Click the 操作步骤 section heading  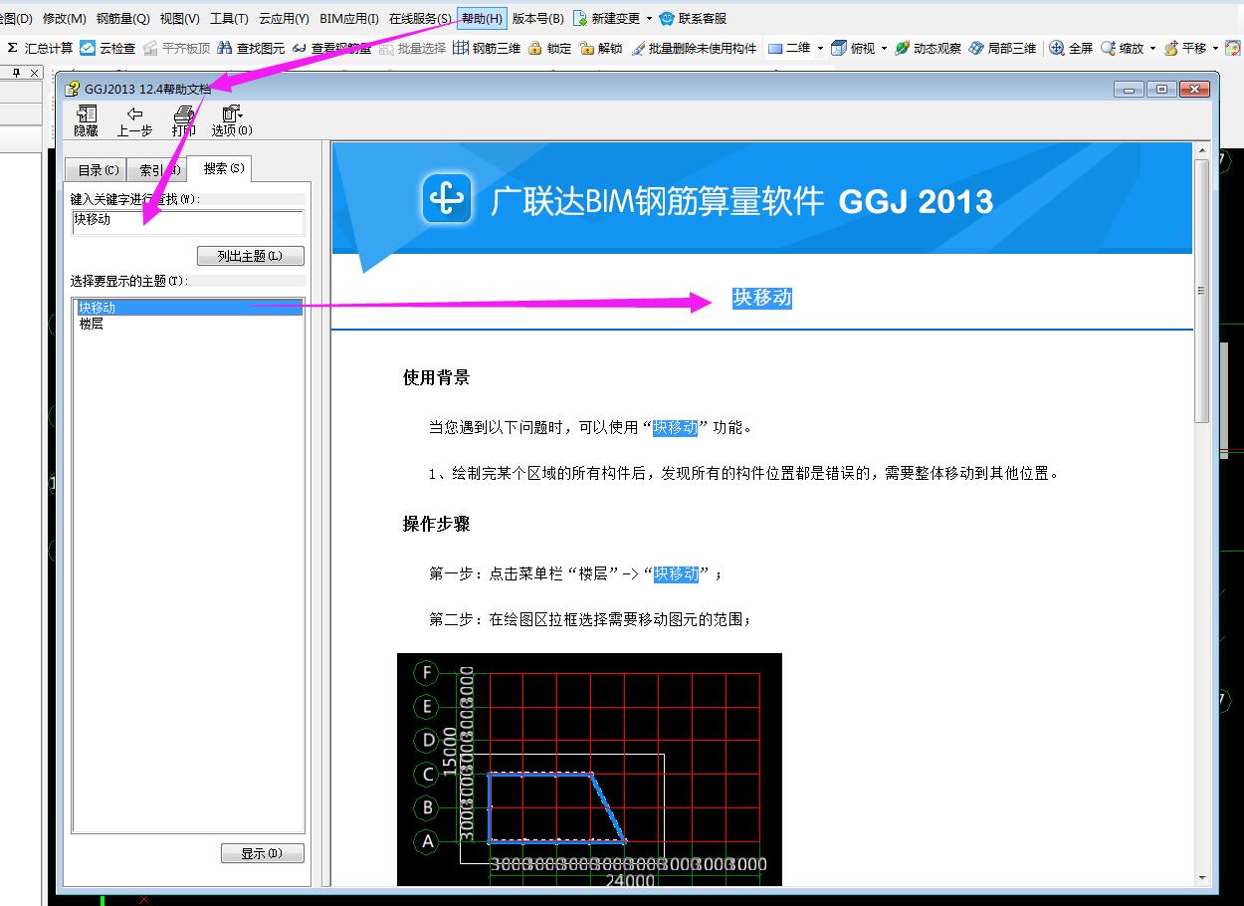tap(436, 524)
